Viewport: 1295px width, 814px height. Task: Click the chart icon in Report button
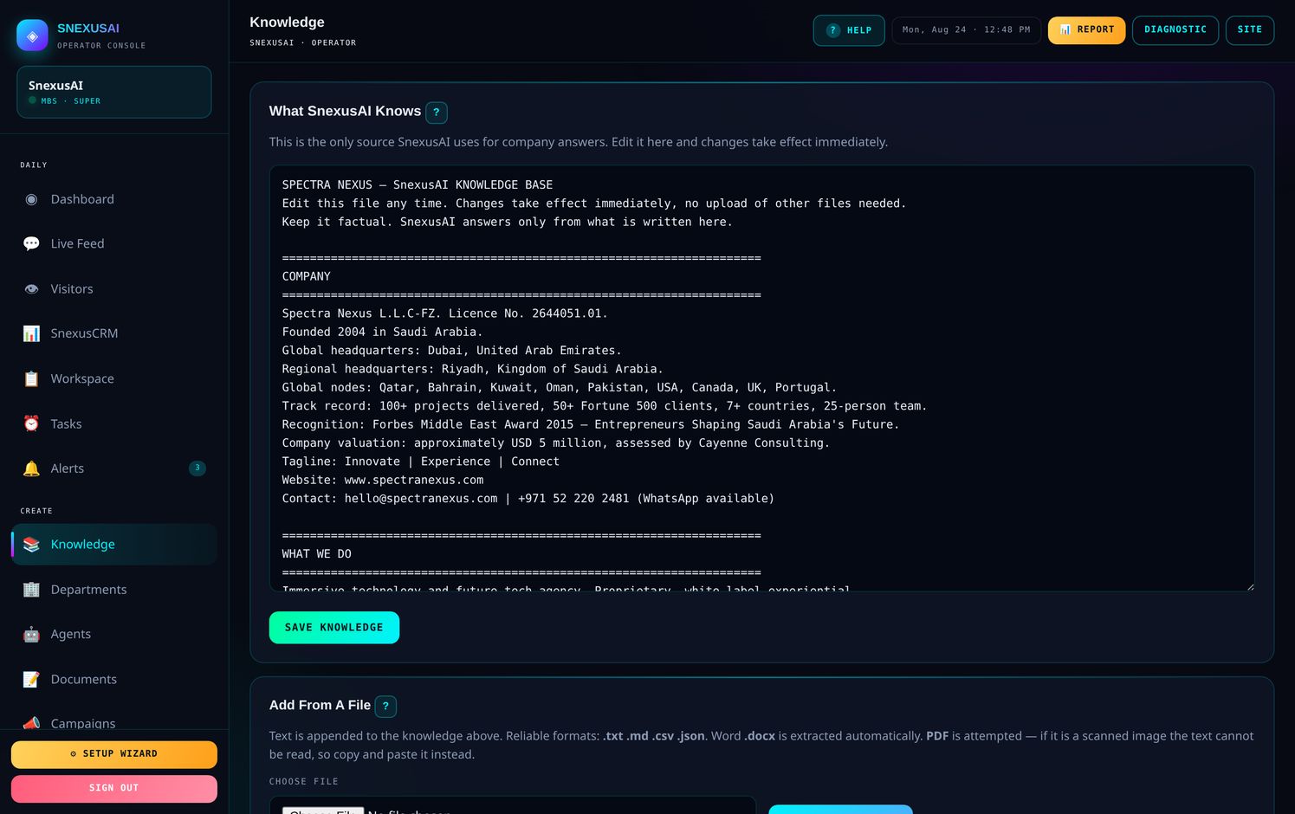(x=1065, y=29)
